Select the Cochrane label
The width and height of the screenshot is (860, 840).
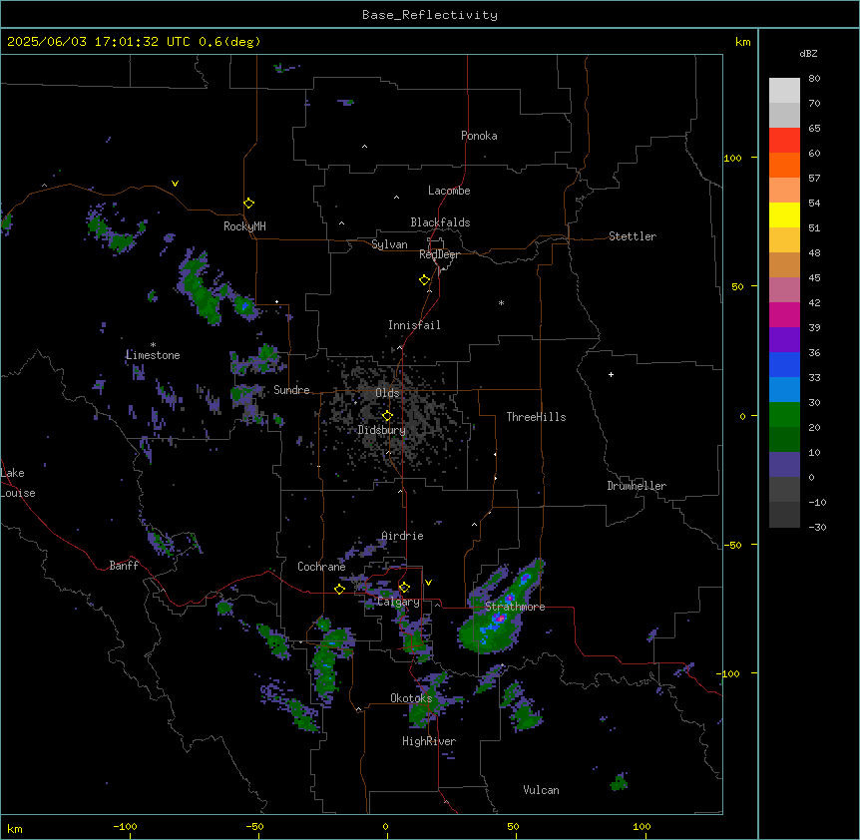coord(321,567)
